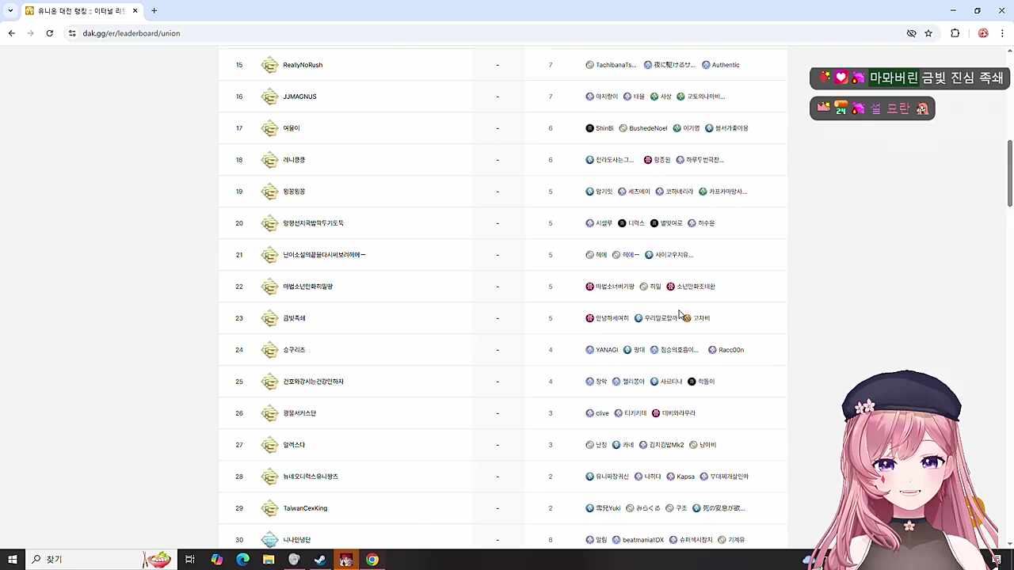Click the bookmark star icon in address bar
1014x570 pixels.
point(928,33)
